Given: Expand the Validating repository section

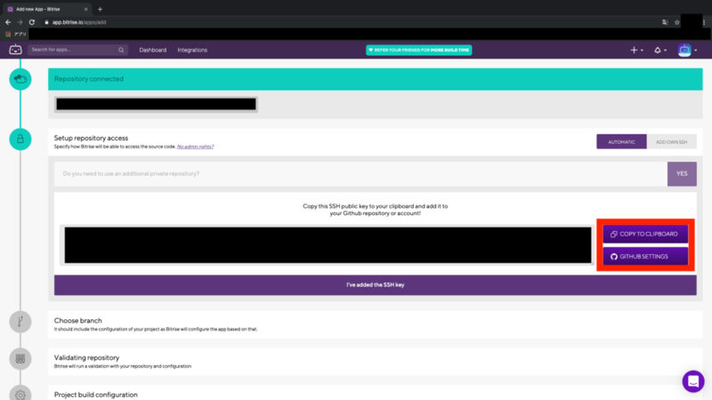Looking at the screenshot, I should click(x=375, y=362).
